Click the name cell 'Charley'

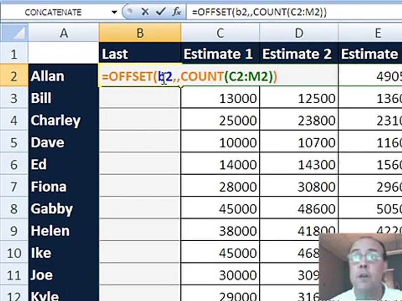click(x=64, y=120)
